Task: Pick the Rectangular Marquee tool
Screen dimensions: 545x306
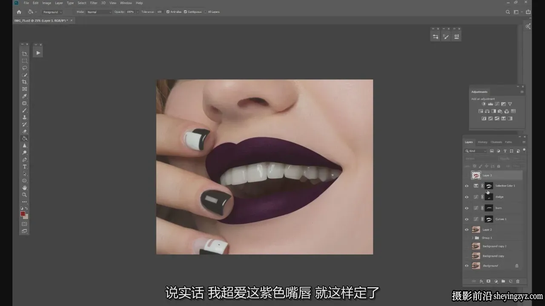Action: [25, 61]
